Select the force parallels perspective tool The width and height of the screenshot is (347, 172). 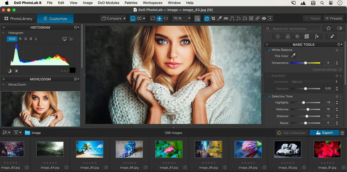232,19
